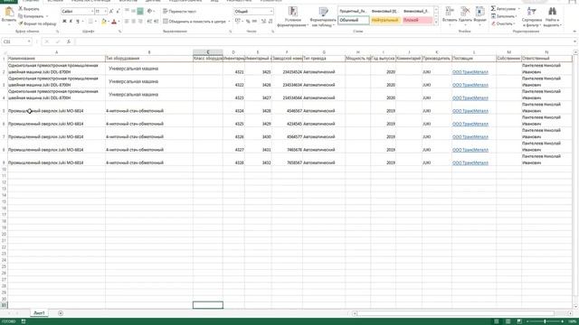The height and width of the screenshot is (325, 579).
Task: Open Name Box dropdown arrow
Action: [x=29, y=42]
